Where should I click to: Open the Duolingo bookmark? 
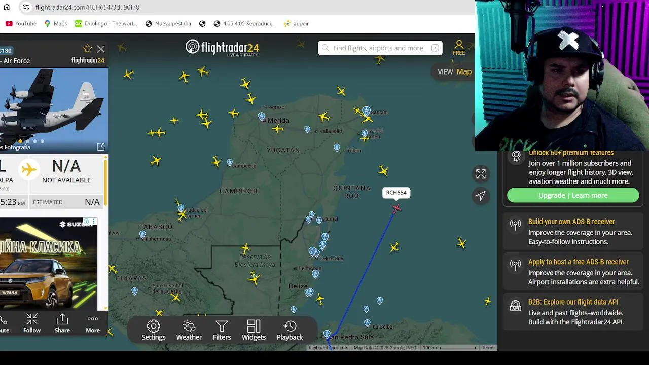[x=106, y=23]
